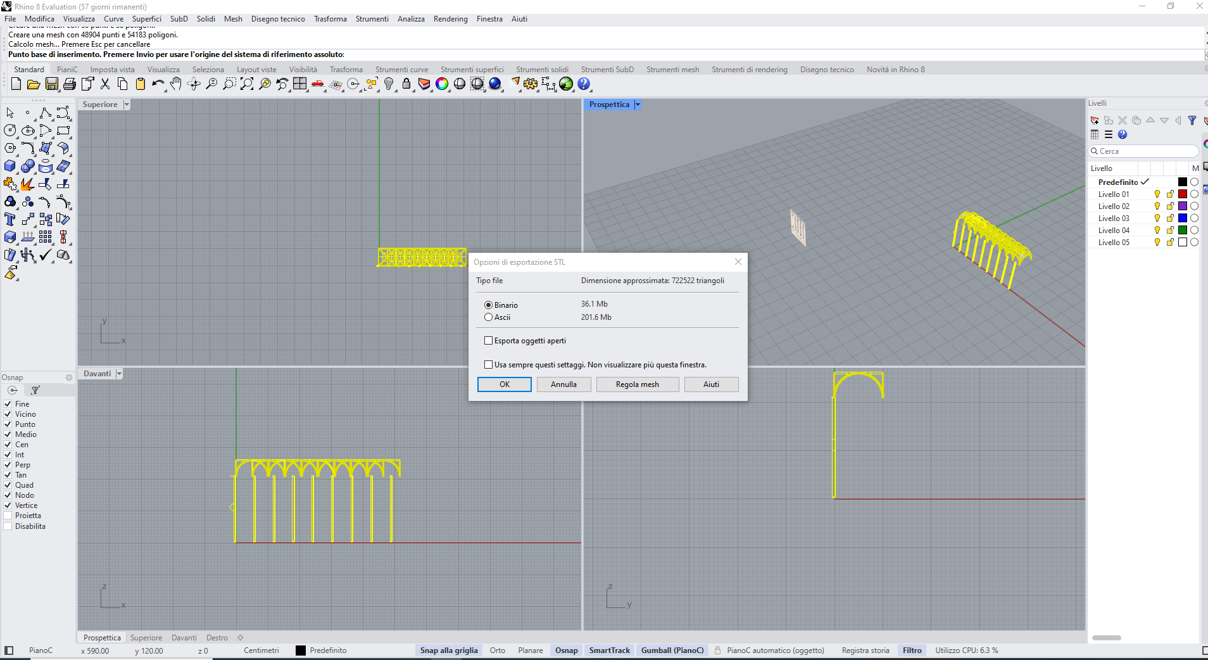Uncheck the Quad osnap option
Viewport: 1208px width, 660px height.
(x=8, y=485)
